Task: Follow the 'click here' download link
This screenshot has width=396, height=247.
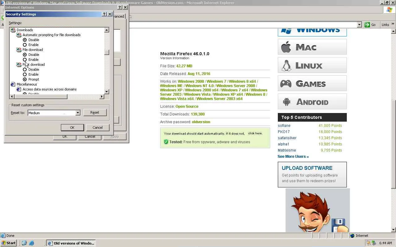Action: click(x=255, y=133)
